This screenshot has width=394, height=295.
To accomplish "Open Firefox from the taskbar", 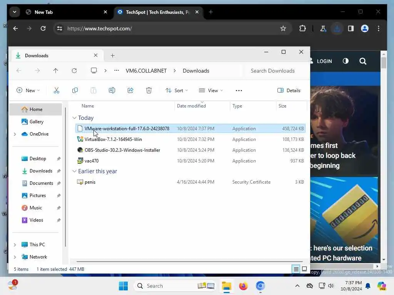I will (243, 286).
